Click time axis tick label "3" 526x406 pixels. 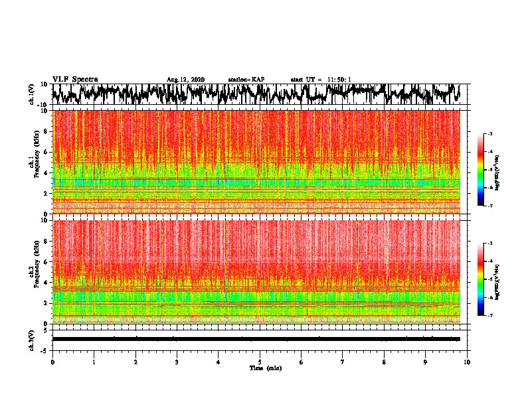pos(177,362)
